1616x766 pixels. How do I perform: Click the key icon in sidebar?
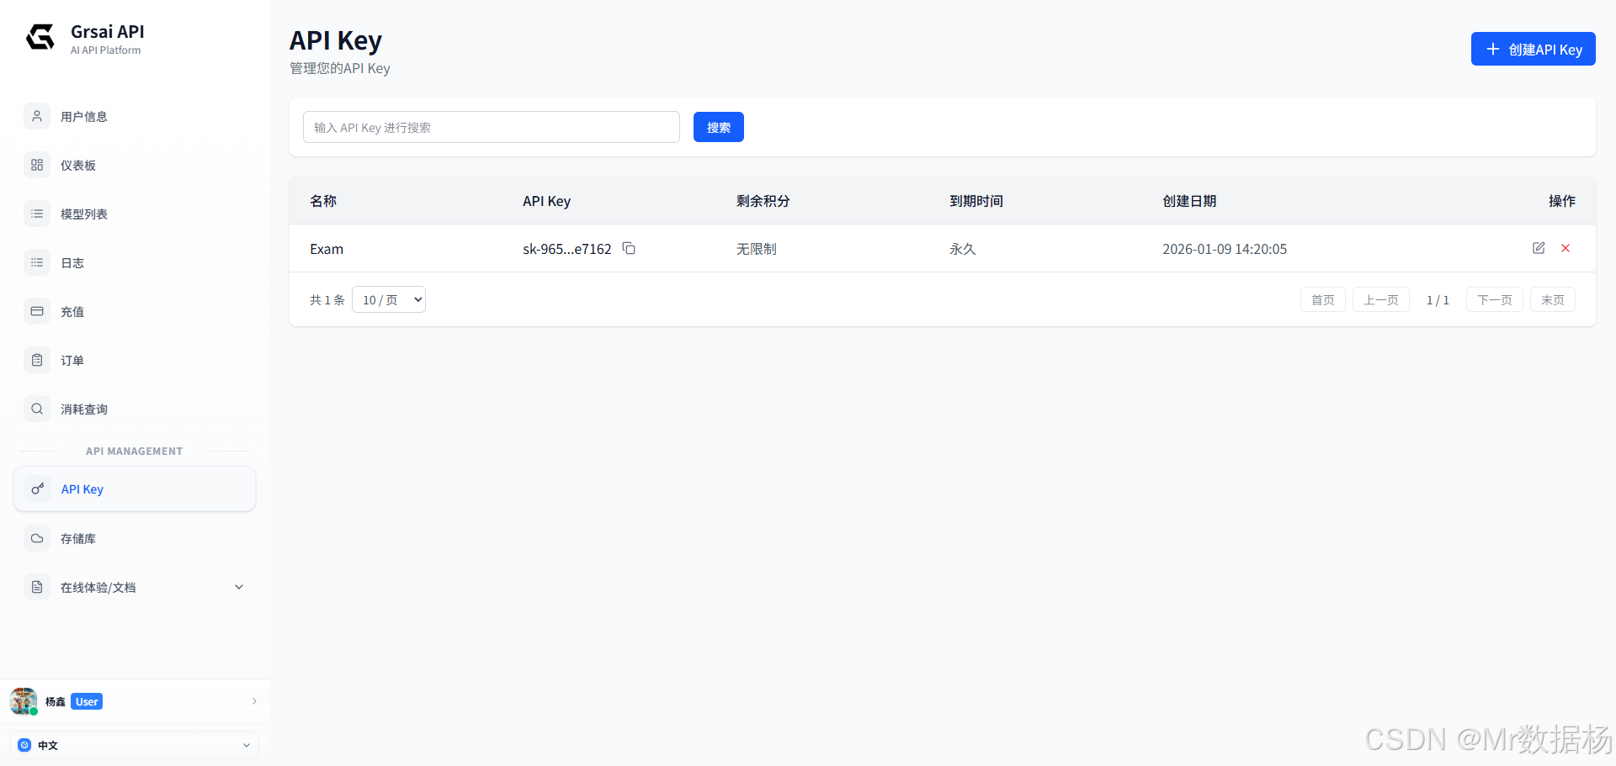coord(38,489)
